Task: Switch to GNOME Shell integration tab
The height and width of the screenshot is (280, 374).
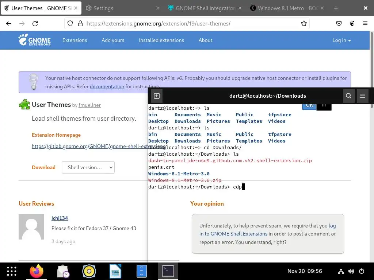Action: [205, 8]
